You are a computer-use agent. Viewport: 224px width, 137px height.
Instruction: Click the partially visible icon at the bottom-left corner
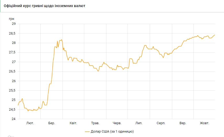click(x=10, y=136)
